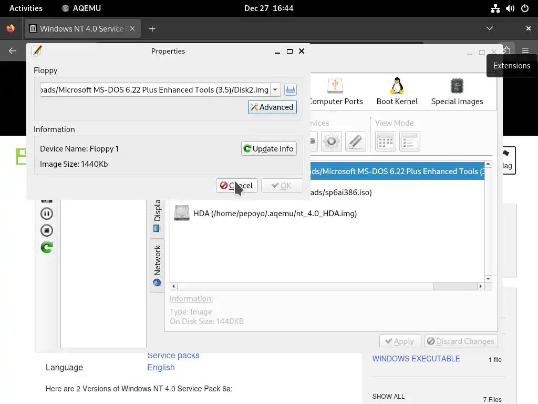Open the power menu icon

(x=525, y=8)
